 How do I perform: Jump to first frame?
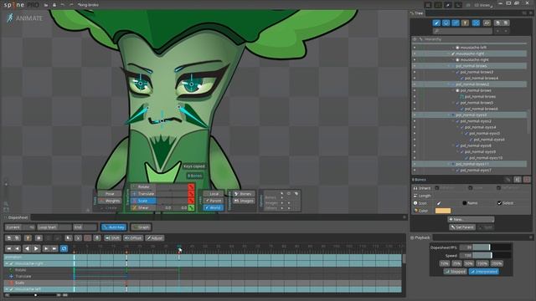(9, 248)
